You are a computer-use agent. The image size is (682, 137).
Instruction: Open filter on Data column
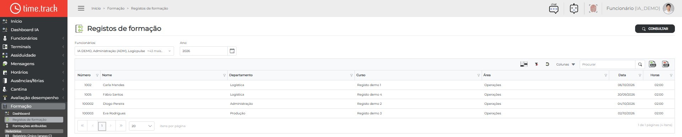pyautogui.click(x=640, y=75)
